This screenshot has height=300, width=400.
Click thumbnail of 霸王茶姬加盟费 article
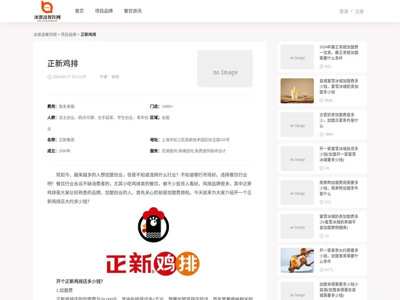point(297,57)
